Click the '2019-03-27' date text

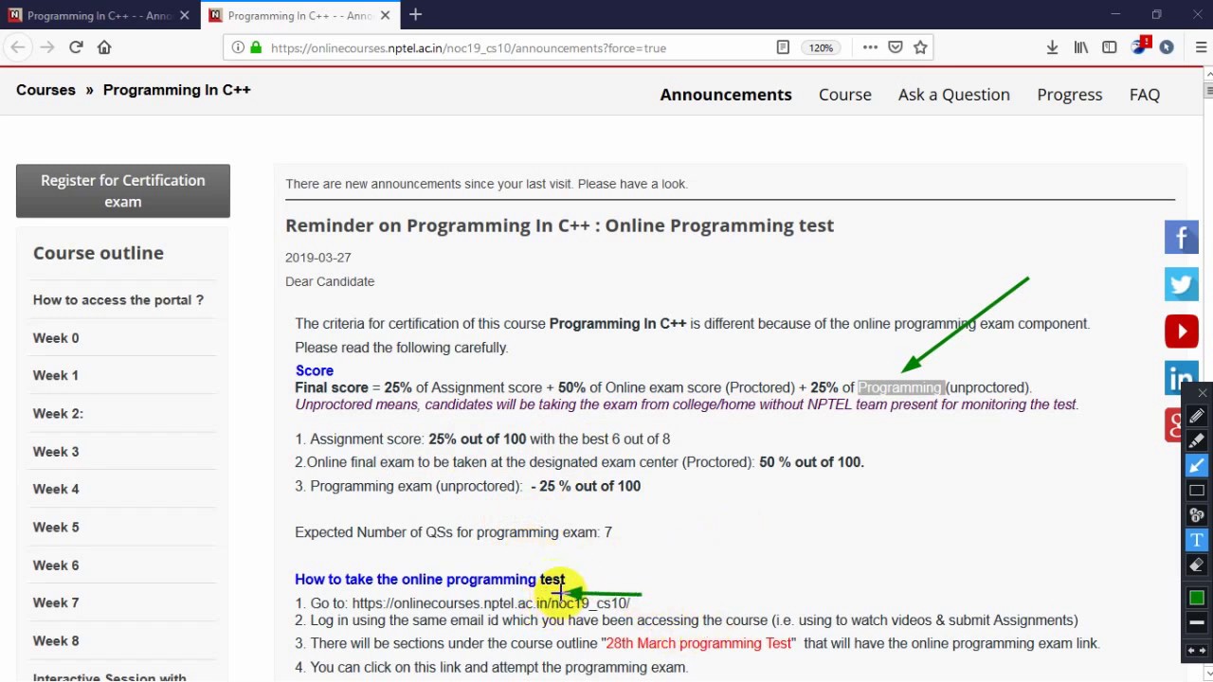(x=318, y=258)
